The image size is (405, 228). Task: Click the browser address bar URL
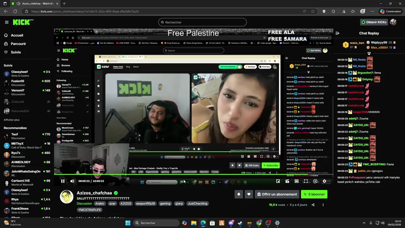point(85,11)
